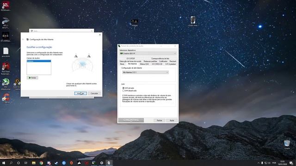Launch Google Chrome from taskbar
The height and width of the screenshot is (166, 296).
41,163
